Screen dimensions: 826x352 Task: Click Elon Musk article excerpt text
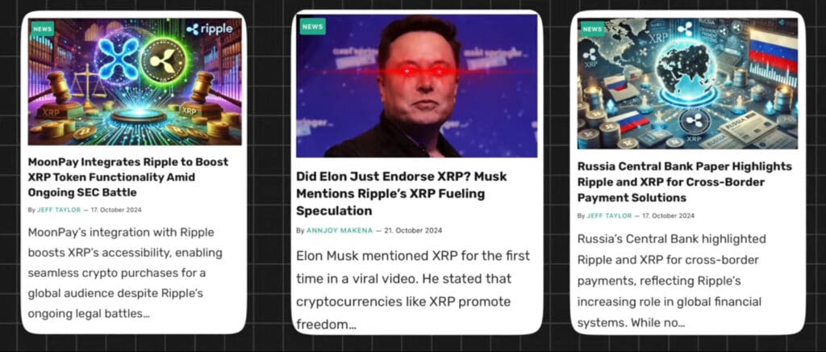413,291
